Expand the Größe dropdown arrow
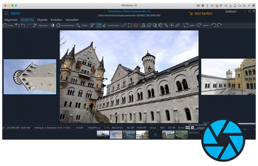 pyautogui.click(x=196, y=25)
